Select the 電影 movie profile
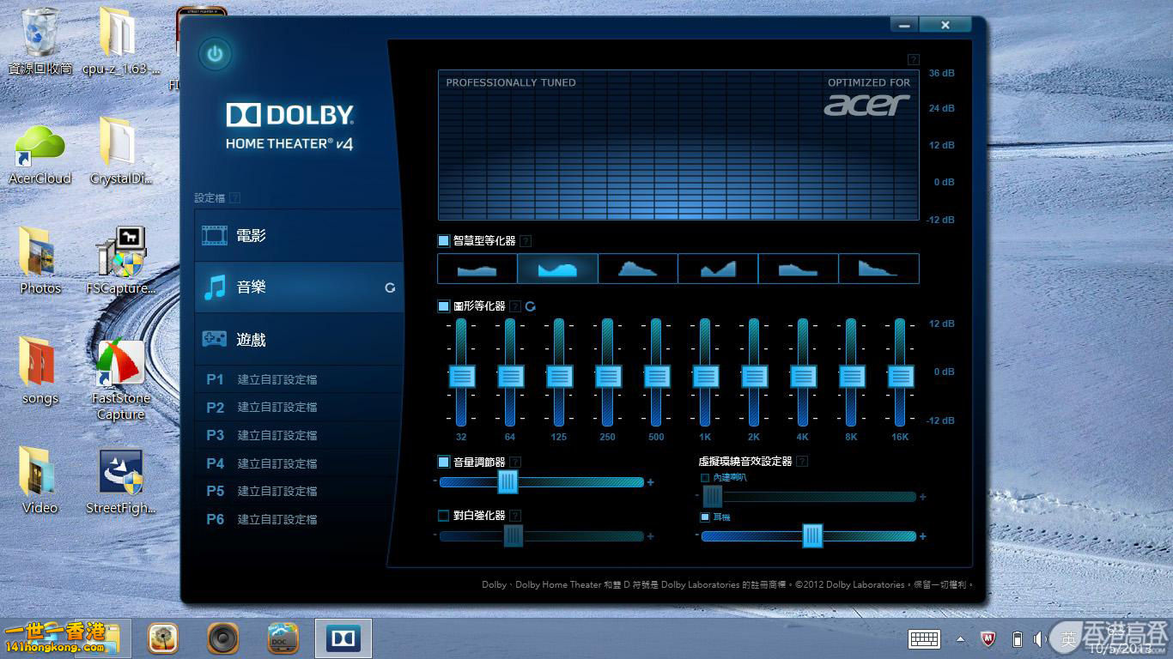This screenshot has width=1173, height=659. (298, 235)
